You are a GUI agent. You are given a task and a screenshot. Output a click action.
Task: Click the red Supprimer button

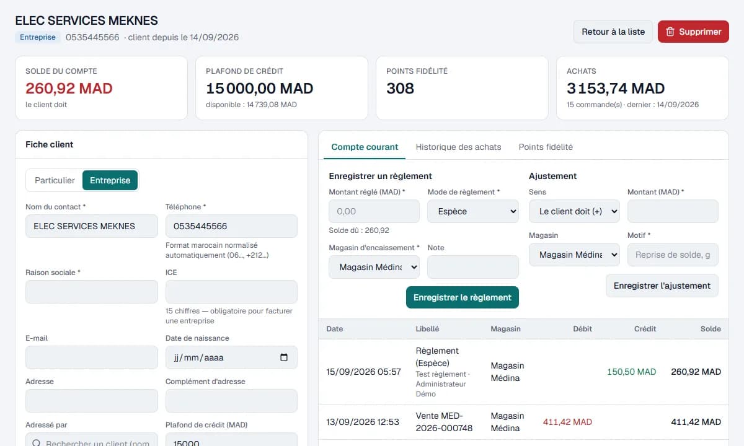[693, 32]
